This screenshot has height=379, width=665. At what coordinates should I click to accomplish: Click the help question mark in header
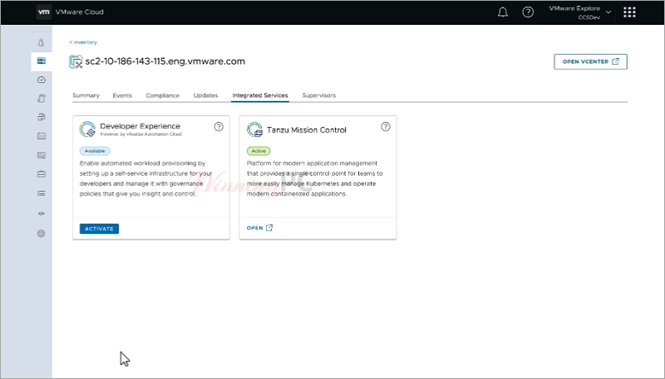pos(528,12)
